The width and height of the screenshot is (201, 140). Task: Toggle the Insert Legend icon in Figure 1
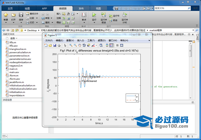coord(111,45)
